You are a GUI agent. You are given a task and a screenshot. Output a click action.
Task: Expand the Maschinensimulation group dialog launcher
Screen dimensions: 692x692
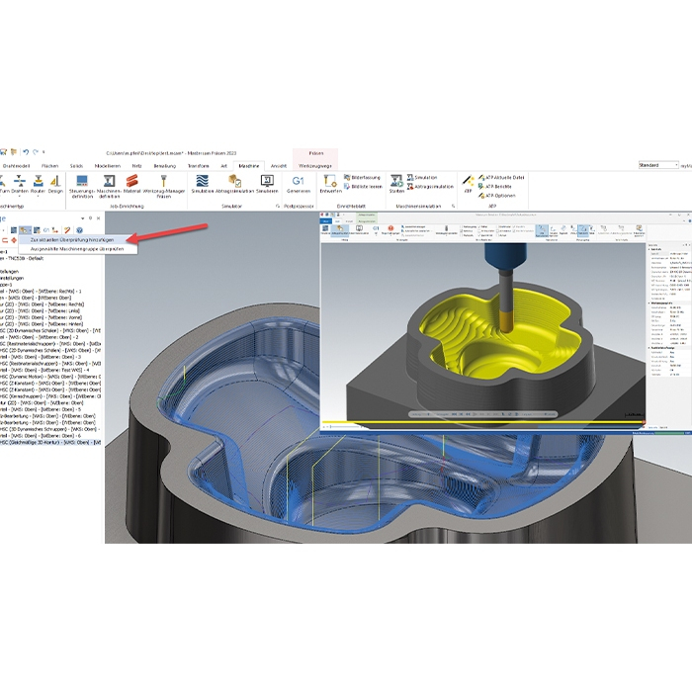pyautogui.click(x=453, y=206)
